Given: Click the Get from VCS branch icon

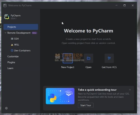Looking at the screenshot, I should click(109, 58).
